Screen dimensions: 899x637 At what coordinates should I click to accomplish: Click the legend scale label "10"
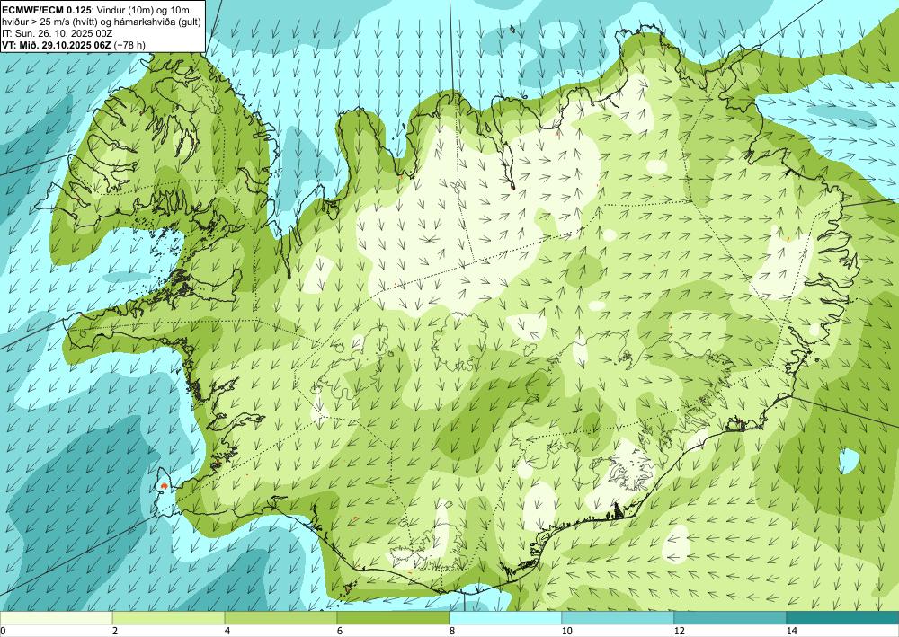click(x=566, y=631)
